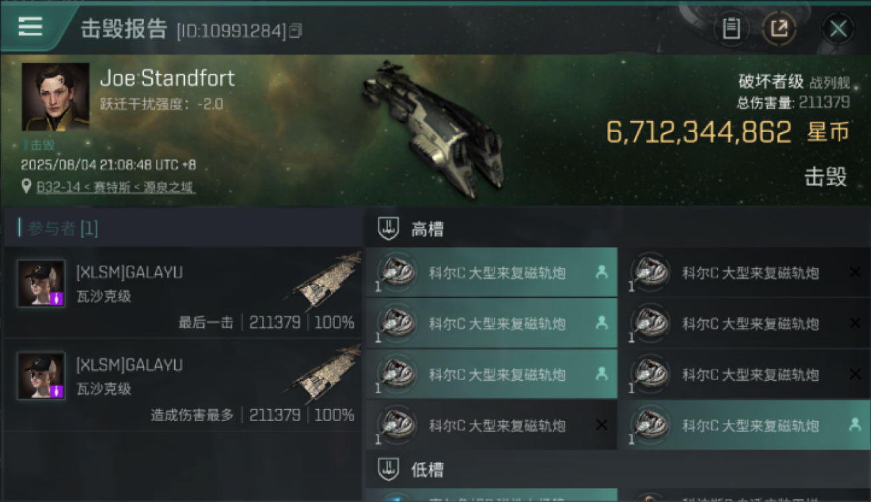Click the high slot (高槽) section icon
Image resolution: width=871 pixels, height=502 pixels.
(x=388, y=230)
